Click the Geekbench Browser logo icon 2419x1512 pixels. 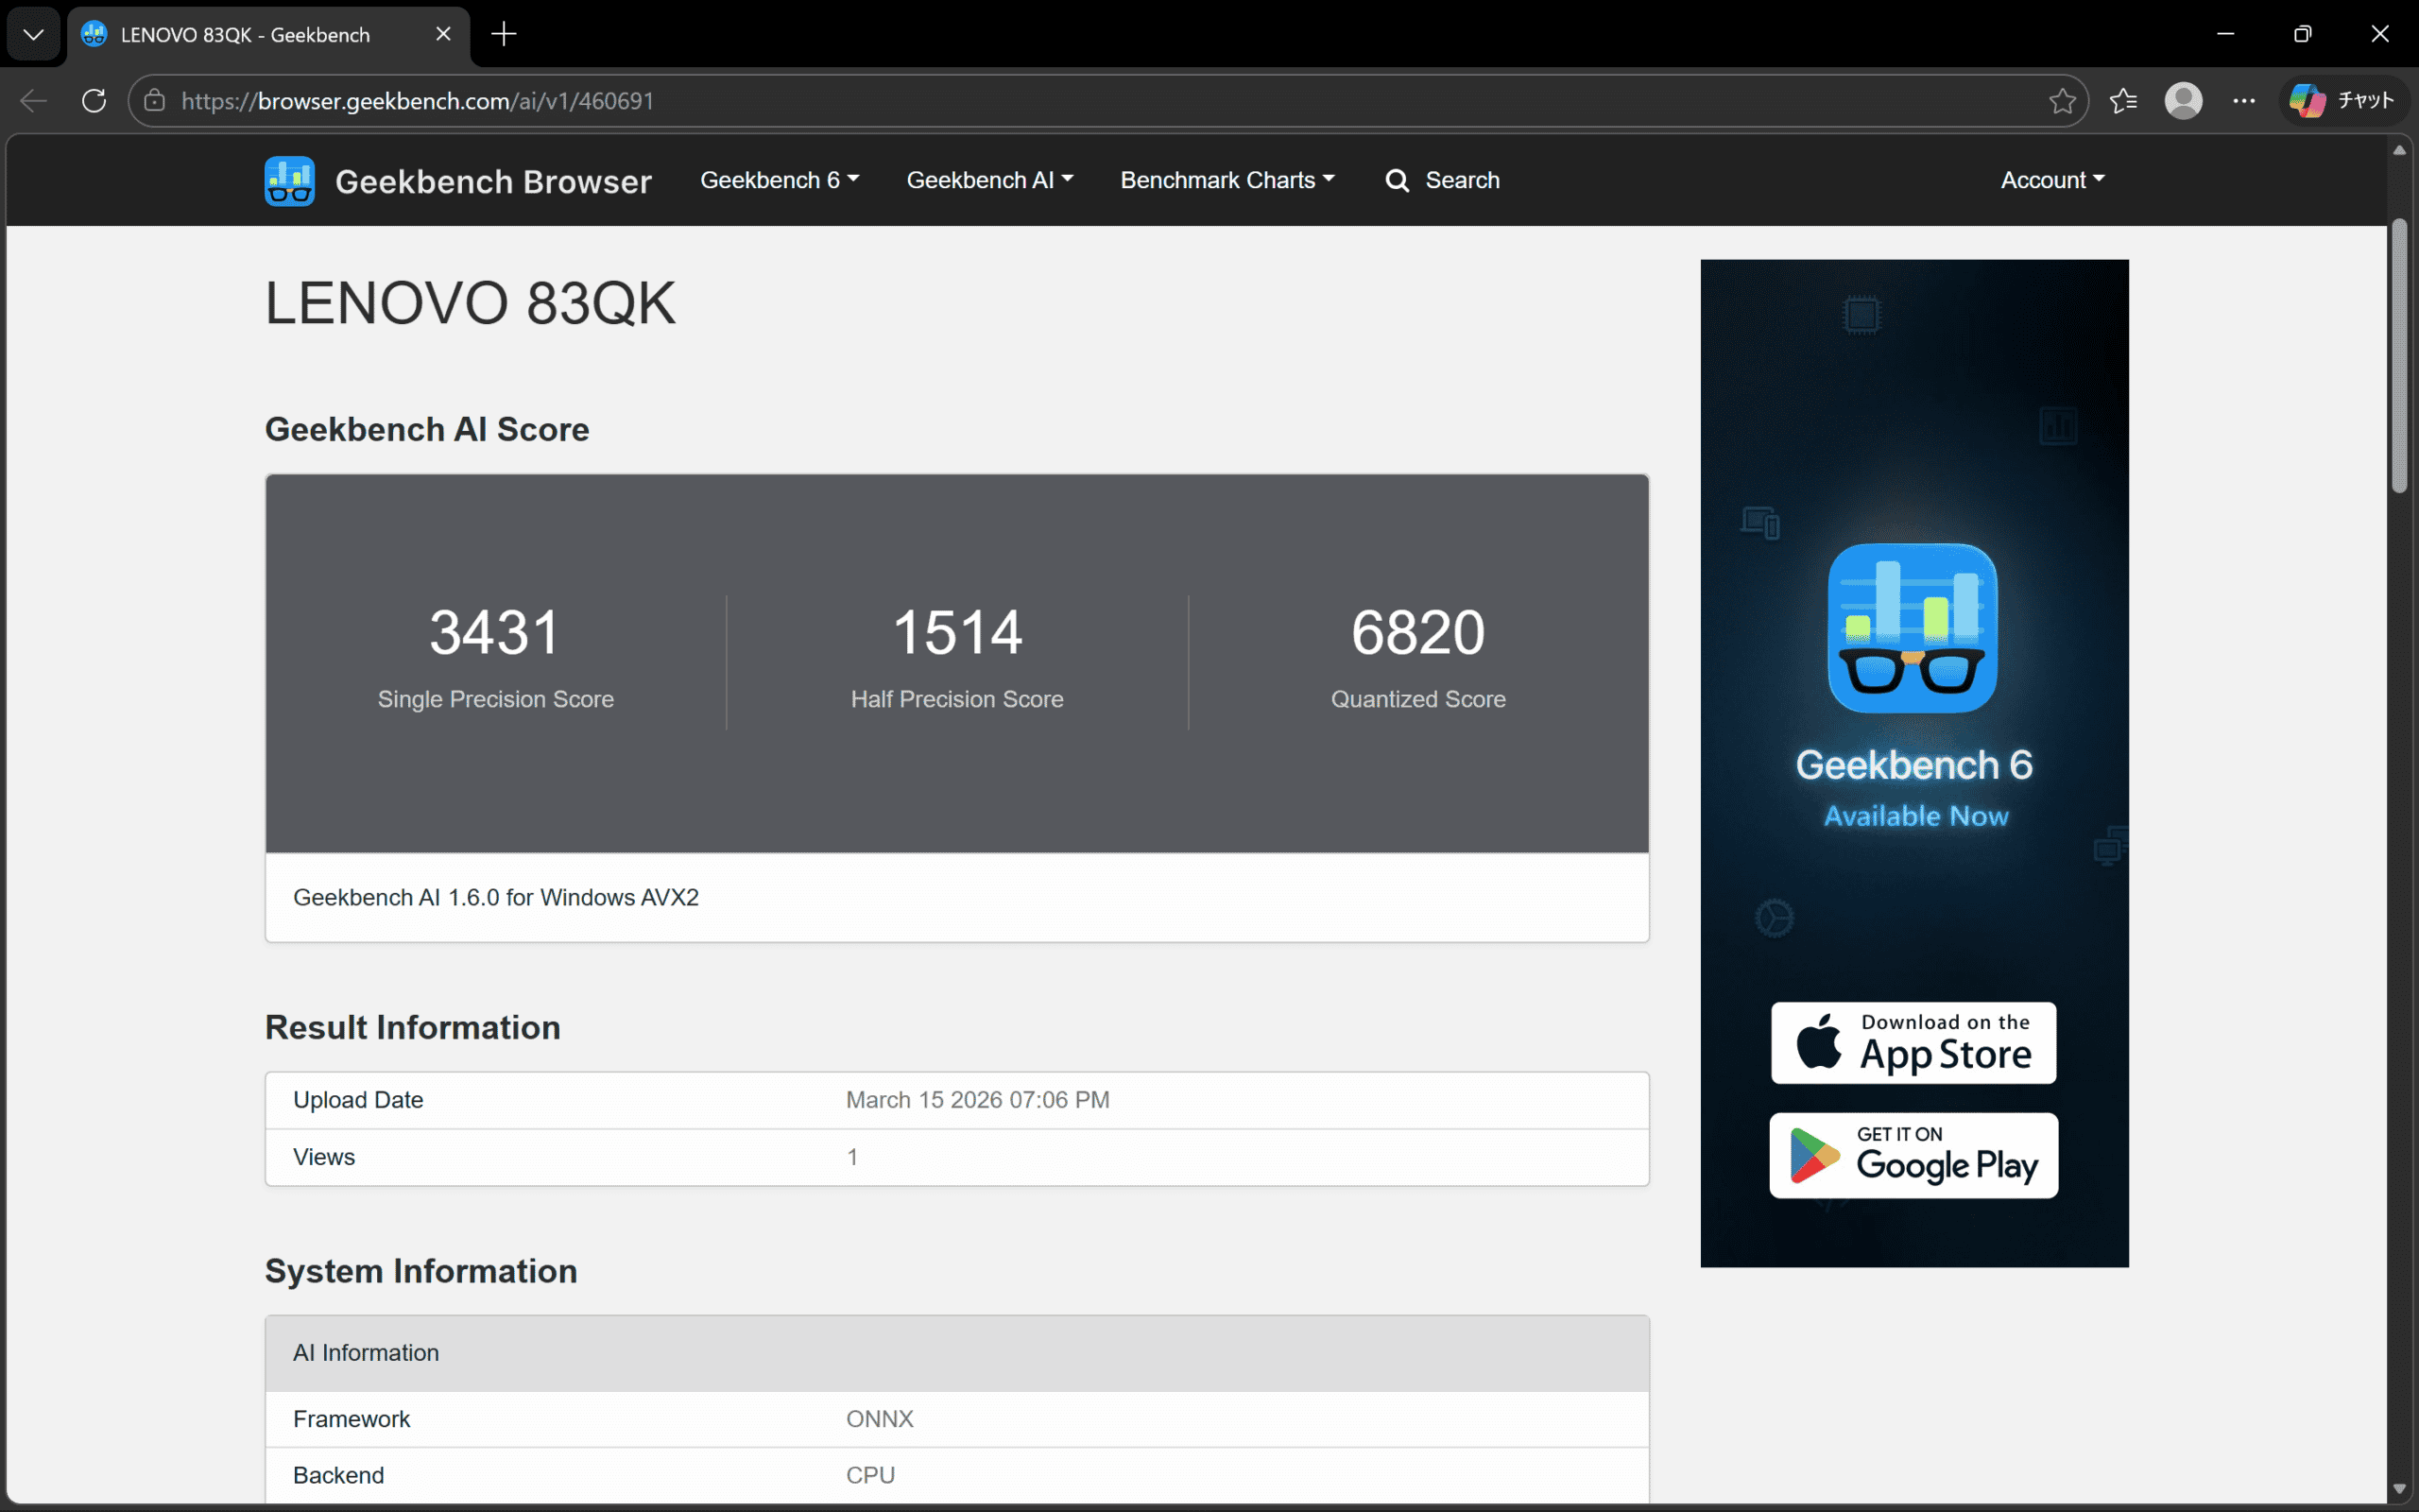point(289,180)
